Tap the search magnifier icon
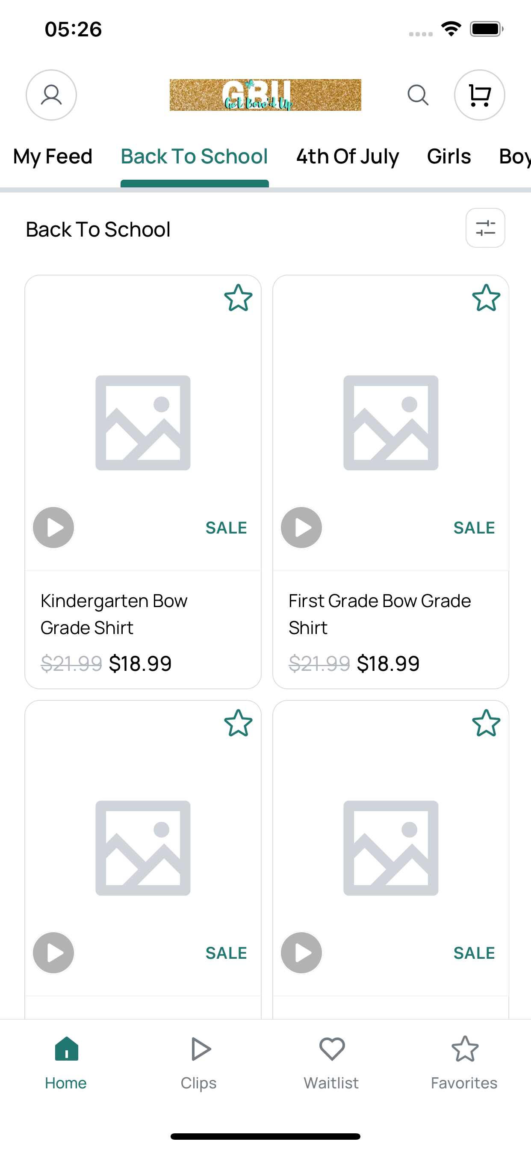The height and width of the screenshot is (1150, 531). pyautogui.click(x=418, y=95)
